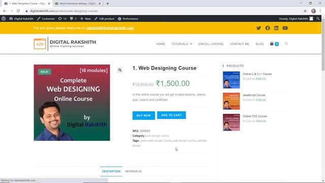Open the Digital Rakshith dashboard link
The width and height of the screenshot is (325, 183).
(x=21, y=19)
